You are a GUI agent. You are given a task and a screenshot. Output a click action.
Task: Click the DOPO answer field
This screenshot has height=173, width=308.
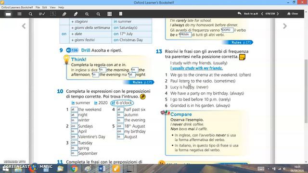[228, 30]
